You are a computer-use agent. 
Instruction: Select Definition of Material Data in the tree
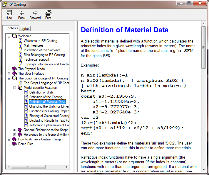click(x=47, y=102)
